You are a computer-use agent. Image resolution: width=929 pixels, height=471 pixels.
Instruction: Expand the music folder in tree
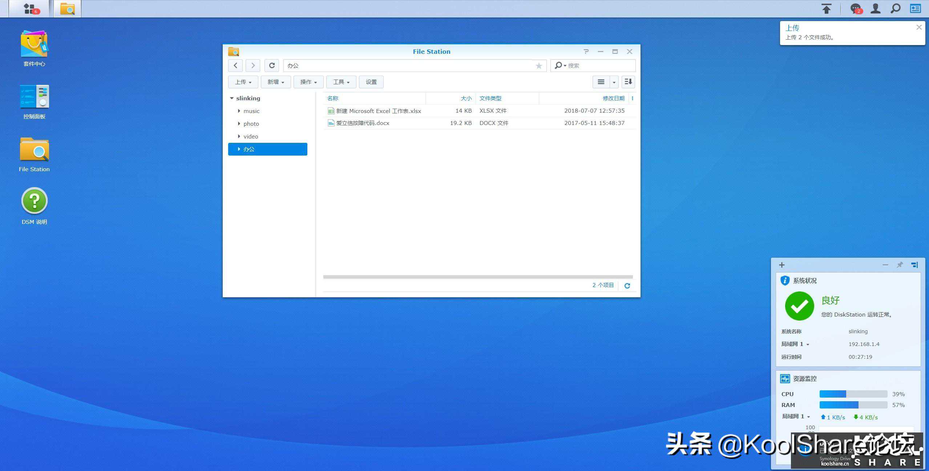(239, 111)
